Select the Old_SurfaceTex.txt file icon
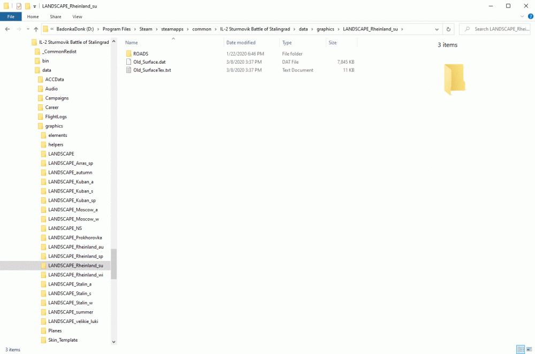Viewport: 535px width, 354px height. click(128, 70)
